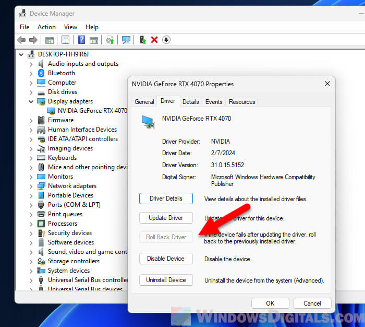Click the Disable Device button
This screenshot has height=327, width=365.
166,259
